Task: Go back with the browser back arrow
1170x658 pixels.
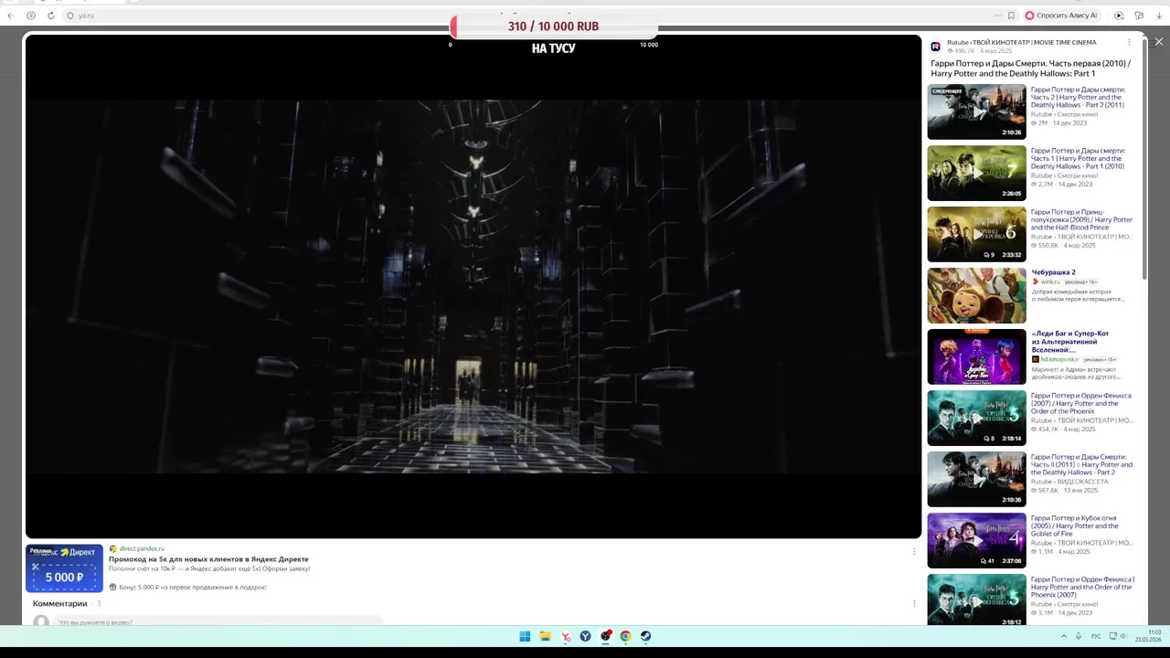Action: pos(12,16)
